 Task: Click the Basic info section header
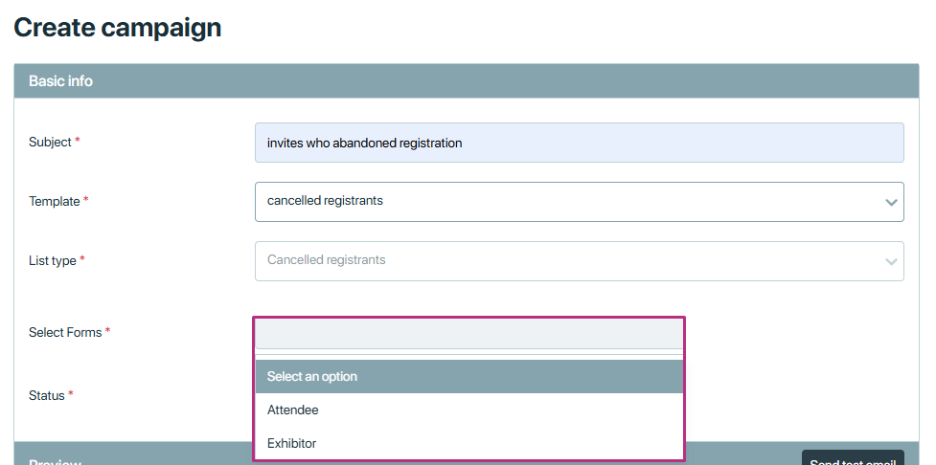pos(467,81)
